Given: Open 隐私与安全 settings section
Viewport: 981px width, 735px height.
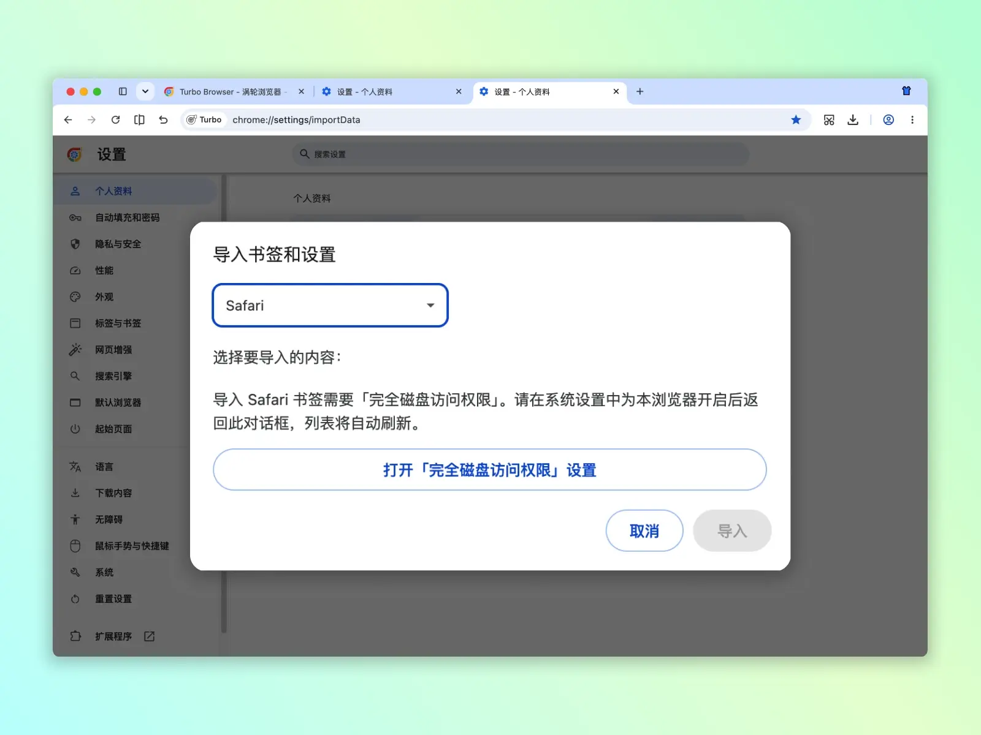Looking at the screenshot, I should coord(135,244).
